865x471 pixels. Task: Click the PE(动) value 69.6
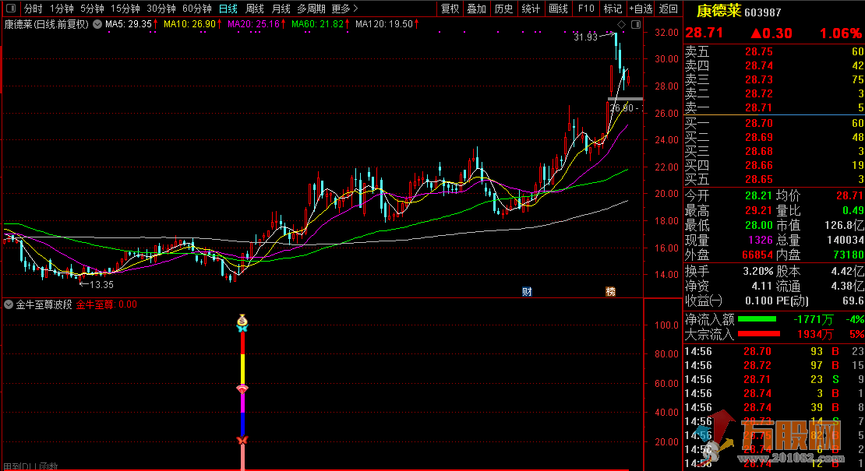[853, 301]
